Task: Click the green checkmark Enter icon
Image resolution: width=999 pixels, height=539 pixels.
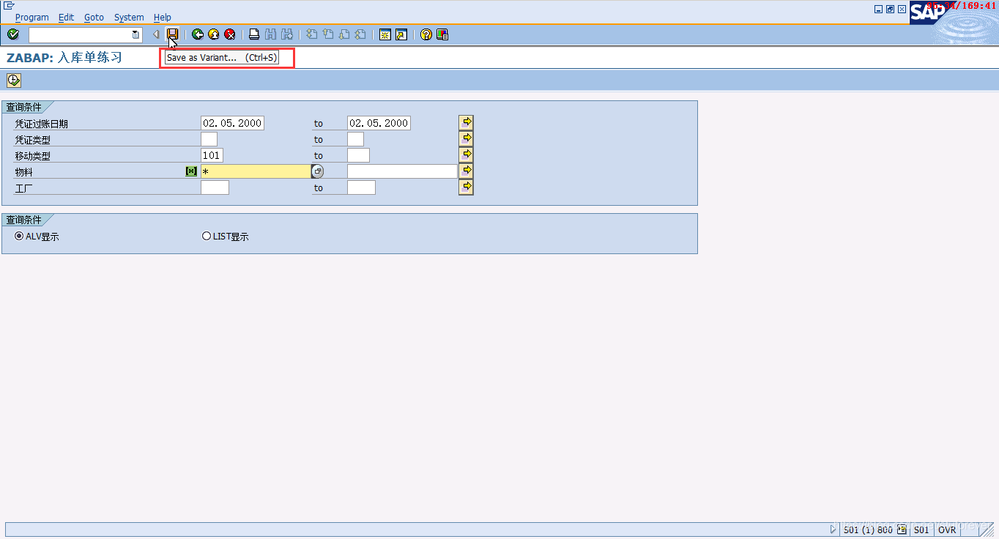Action: [x=13, y=34]
